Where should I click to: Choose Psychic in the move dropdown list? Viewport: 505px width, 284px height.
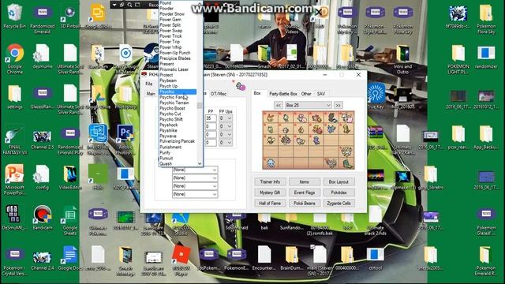pyautogui.click(x=178, y=92)
